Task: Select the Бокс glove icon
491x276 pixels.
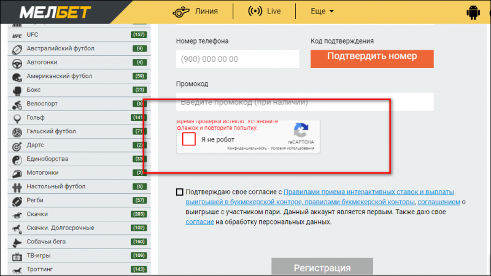Action: click(x=17, y=91)
